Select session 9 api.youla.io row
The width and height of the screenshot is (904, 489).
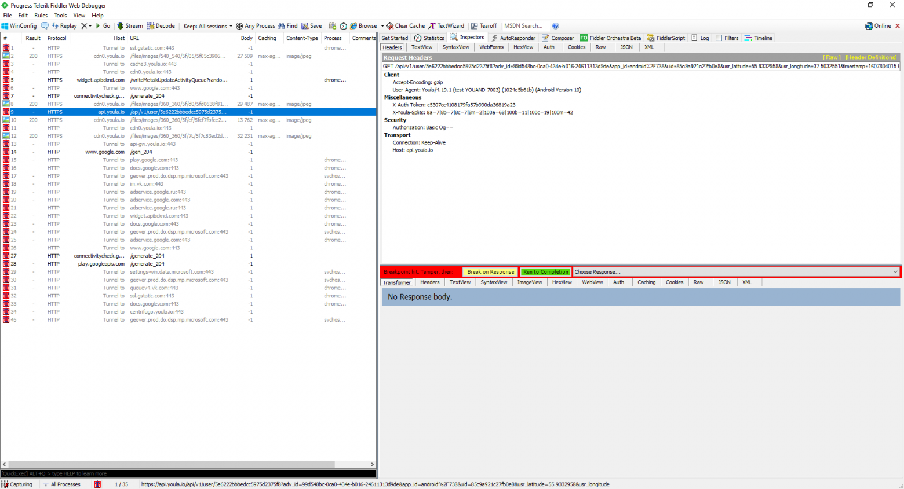(x=188, y=112)
